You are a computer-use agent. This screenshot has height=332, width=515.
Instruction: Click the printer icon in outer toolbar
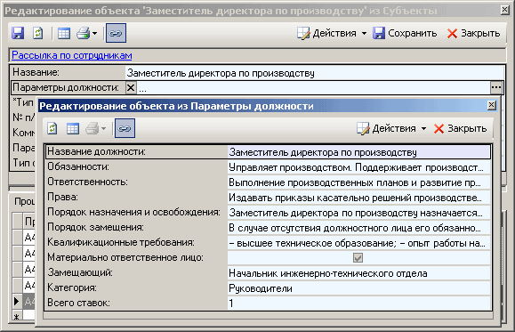point(84,33)
